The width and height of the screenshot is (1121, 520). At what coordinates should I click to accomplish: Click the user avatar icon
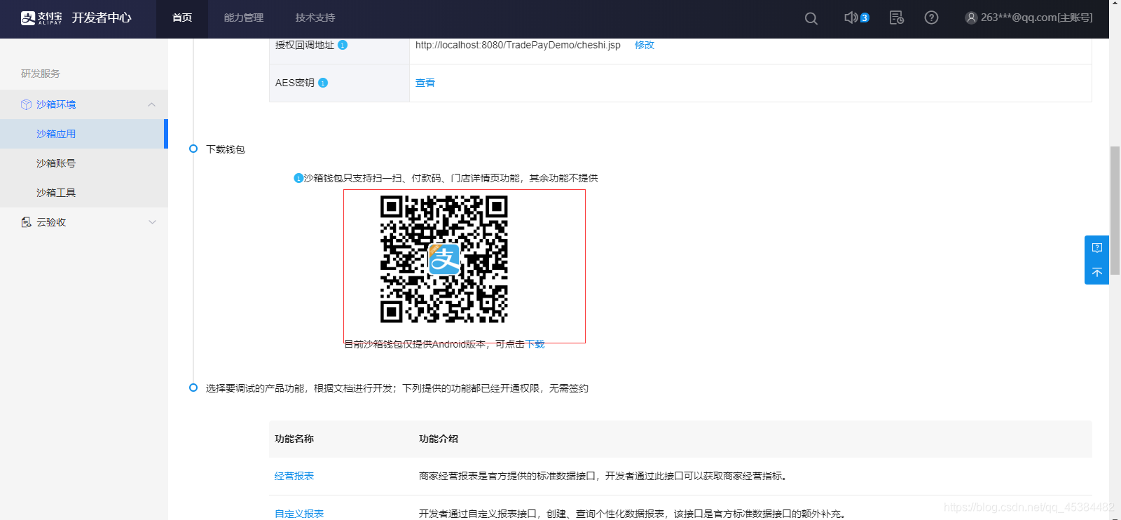971,18
